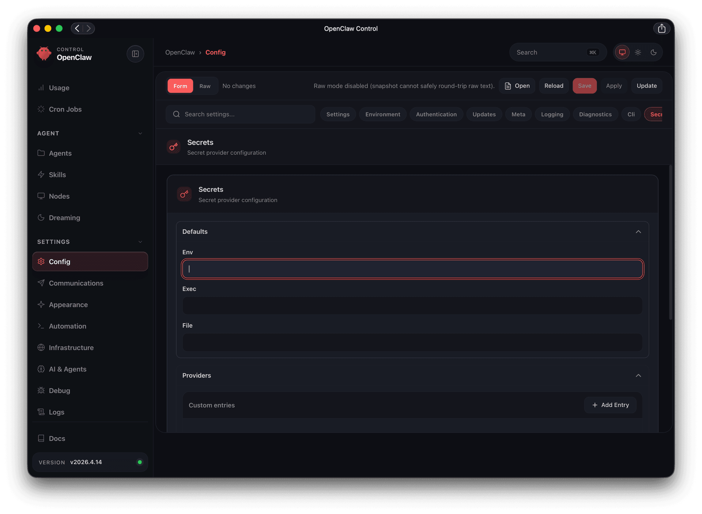
Task: Open Cron Jobs in the sidebar
Action: coord(90,109)
